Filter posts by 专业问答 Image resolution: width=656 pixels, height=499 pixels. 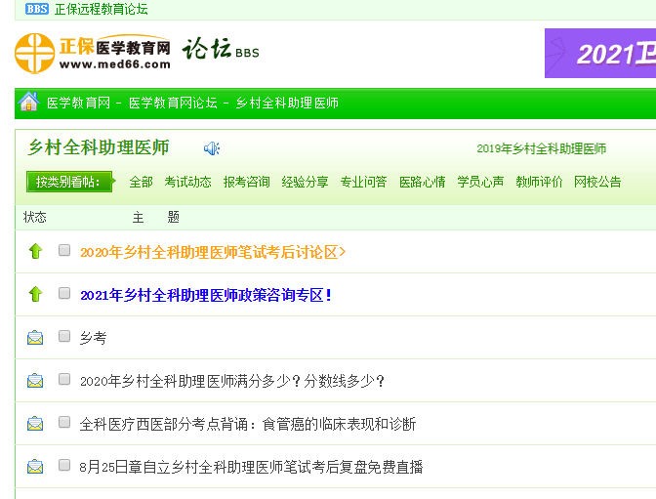(x=363, y=182)
